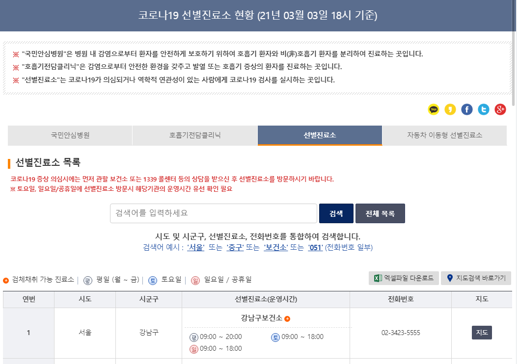Screen dimensions: 519x364
Task: Click Saturday hours beside 토 icon
Action: pos(302,337)
